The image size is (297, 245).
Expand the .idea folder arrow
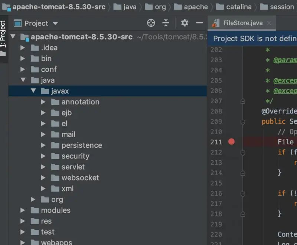[x=23, y=48]
